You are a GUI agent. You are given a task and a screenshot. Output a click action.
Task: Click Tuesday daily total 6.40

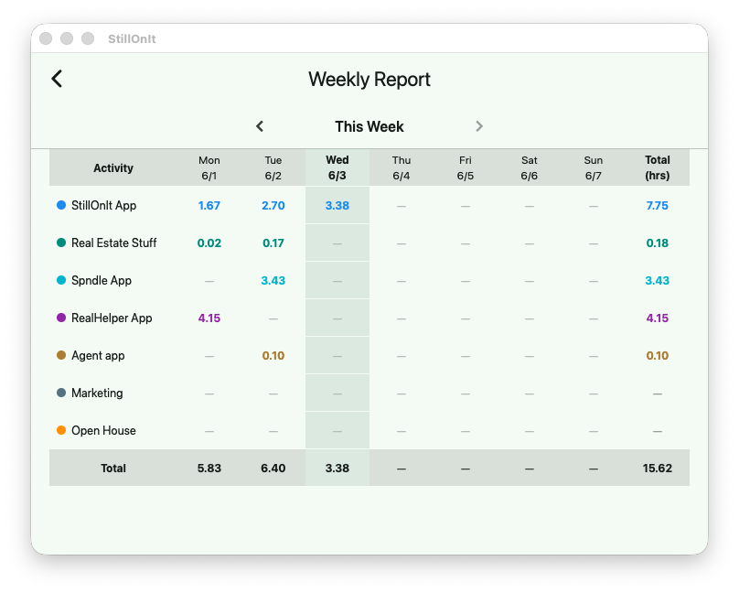click(273, 468)
